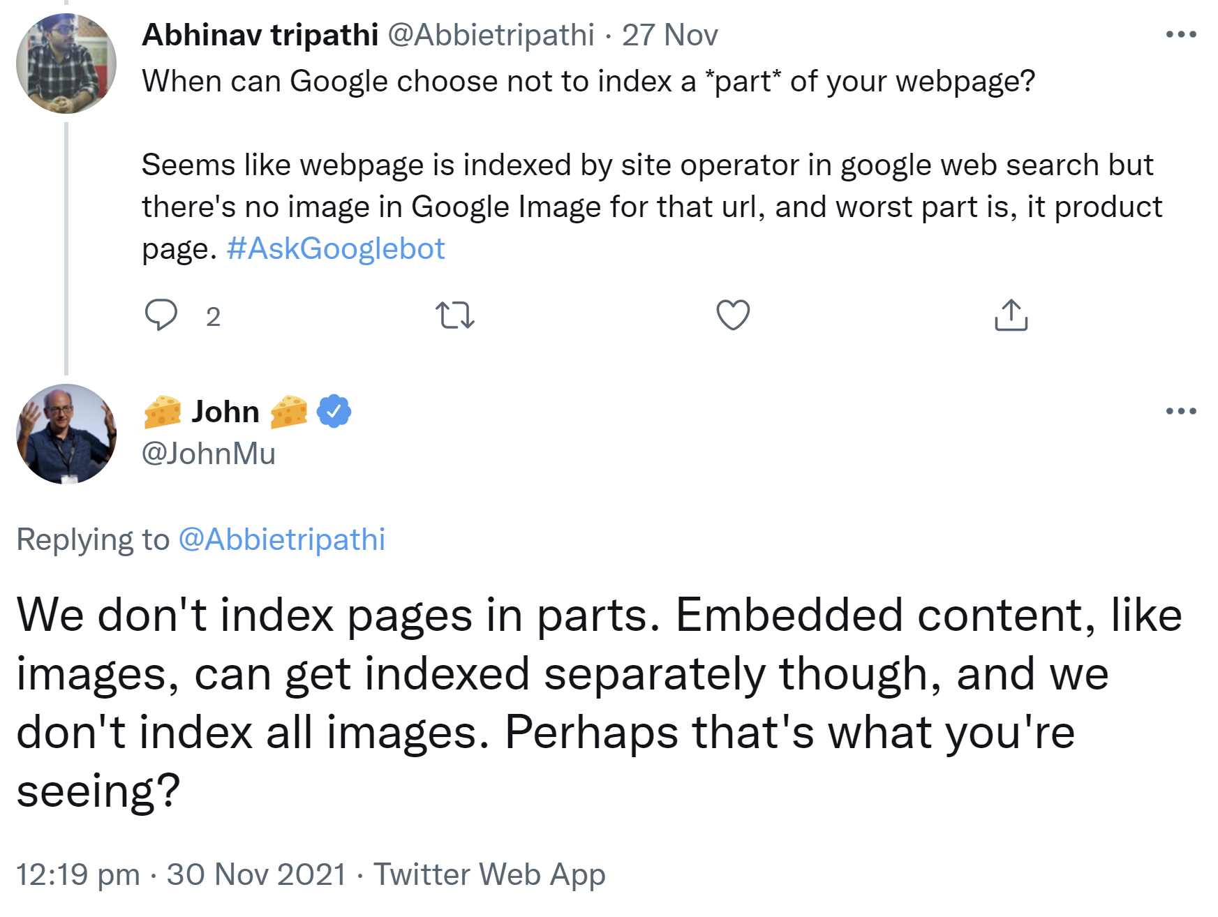The height and width of the screenshot is (917, 1218).
Task: Click the @Abbietripathi handle in header
Action: pyautogui.click(x=491, y=35)
